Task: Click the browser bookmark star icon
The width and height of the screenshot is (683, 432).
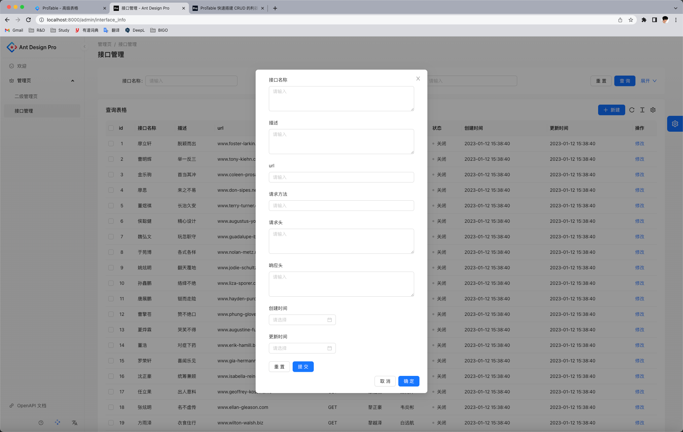Action: (x=631, y=20)
